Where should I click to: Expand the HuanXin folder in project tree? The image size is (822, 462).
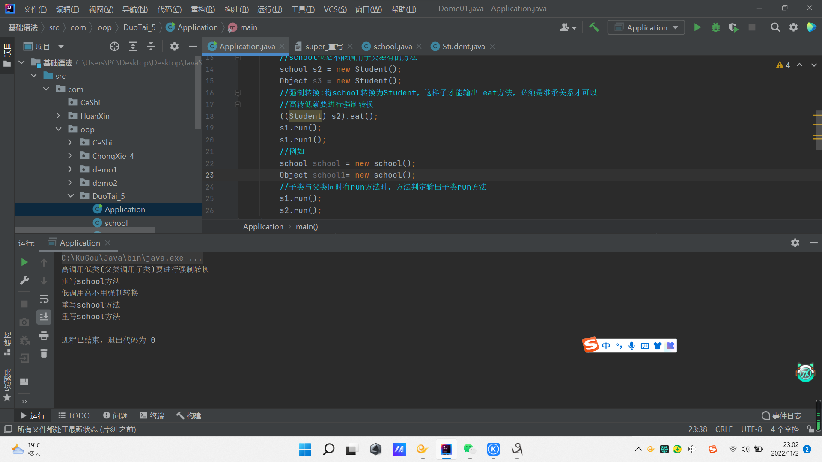(x=58, y=116)
